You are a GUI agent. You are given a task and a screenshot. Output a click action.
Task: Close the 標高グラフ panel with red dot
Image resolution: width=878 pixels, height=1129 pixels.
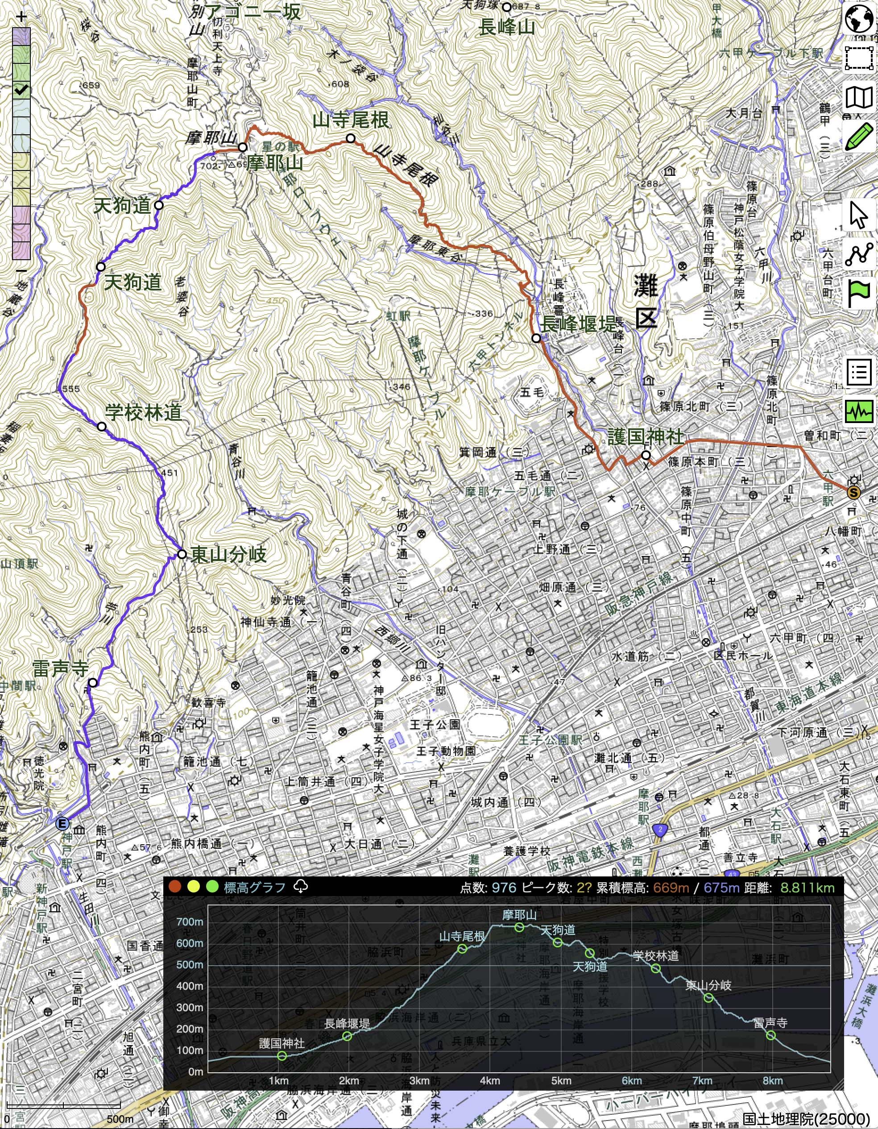175,887
